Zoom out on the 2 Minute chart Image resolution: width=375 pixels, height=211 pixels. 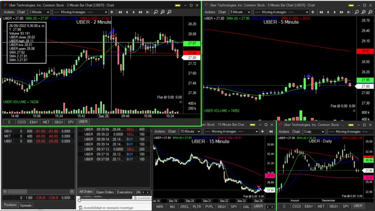169,12
